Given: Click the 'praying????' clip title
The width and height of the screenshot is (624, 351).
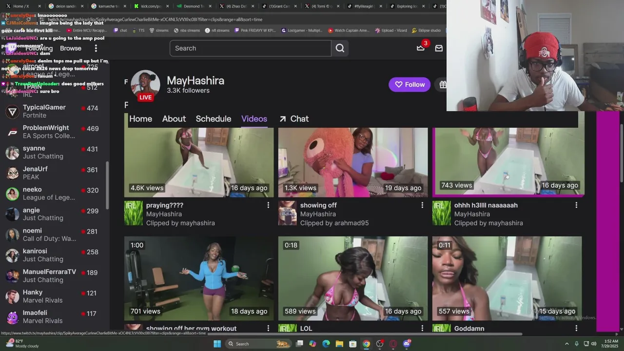Looking at the screenshot, I should pos(165,205).
